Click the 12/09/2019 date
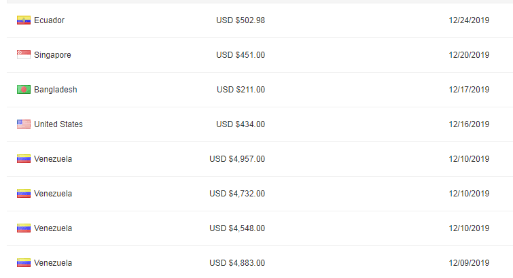 click(469, 263)
